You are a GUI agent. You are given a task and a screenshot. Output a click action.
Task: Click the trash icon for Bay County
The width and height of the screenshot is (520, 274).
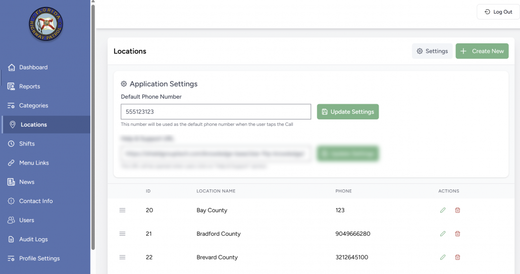click(457, 210)
